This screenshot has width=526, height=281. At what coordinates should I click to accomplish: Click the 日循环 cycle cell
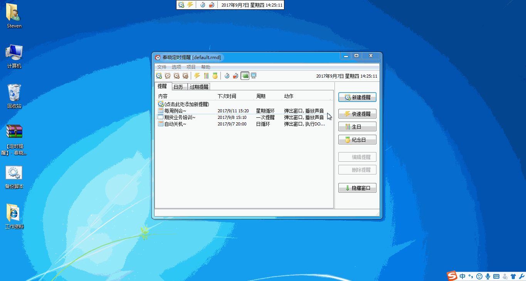coord(263,124)
